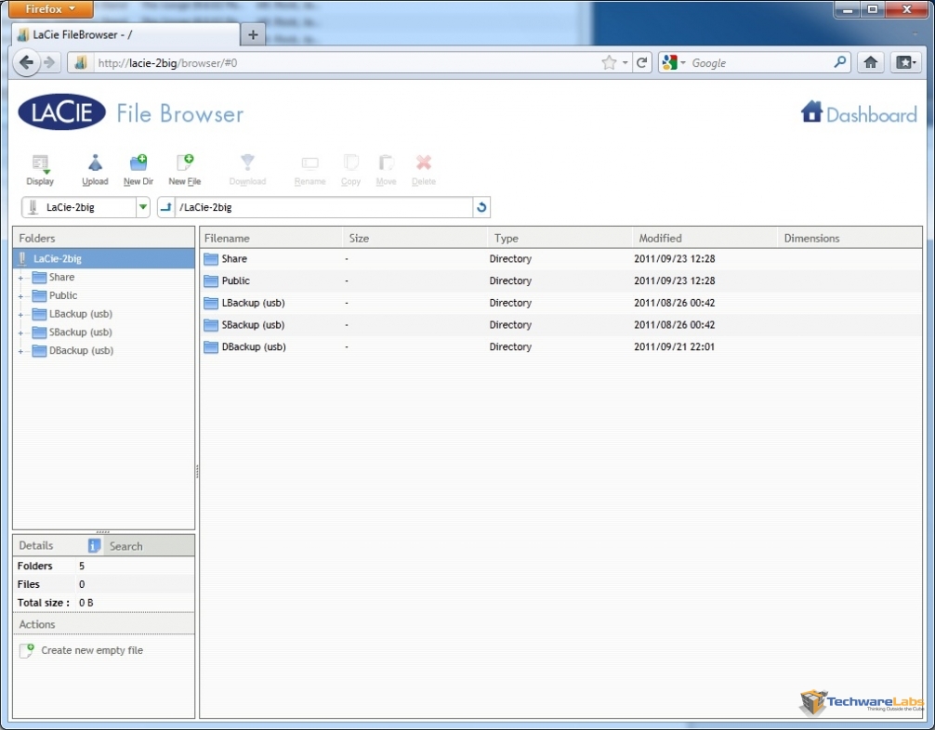Click Firefox forward arrow button
Screen dimensions: 935x730
(50, 62)
